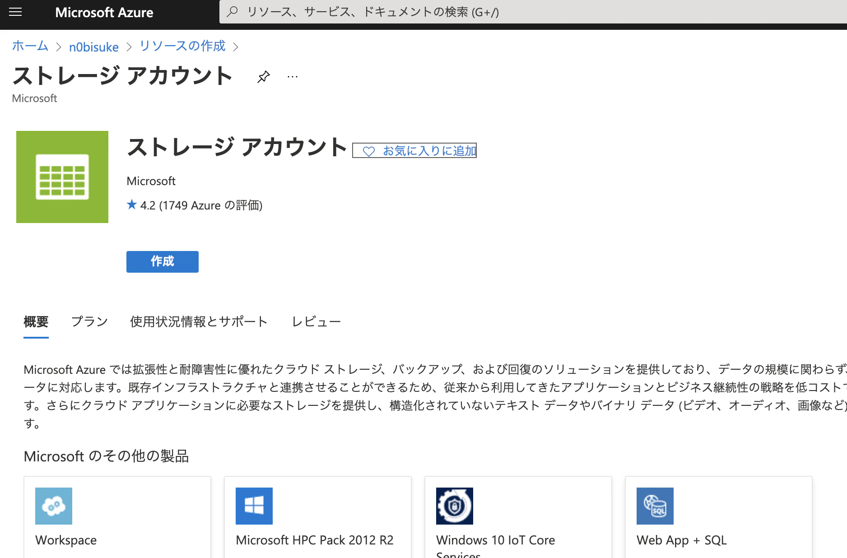Viewport: 847px width, 558px height.
Task: Focus the resource search field
Action: click(x=533, y=12)
